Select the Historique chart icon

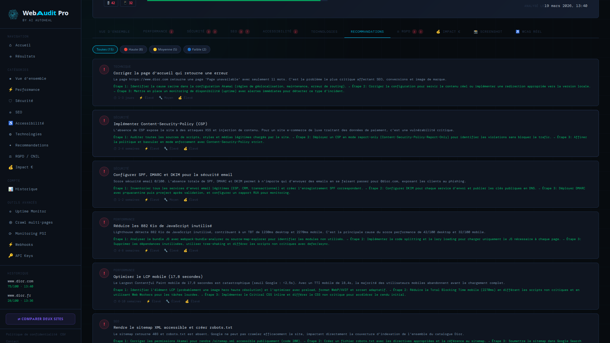tap(10, 189)
